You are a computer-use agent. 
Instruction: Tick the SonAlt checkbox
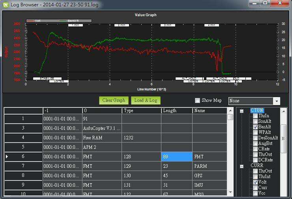(255, 122)
